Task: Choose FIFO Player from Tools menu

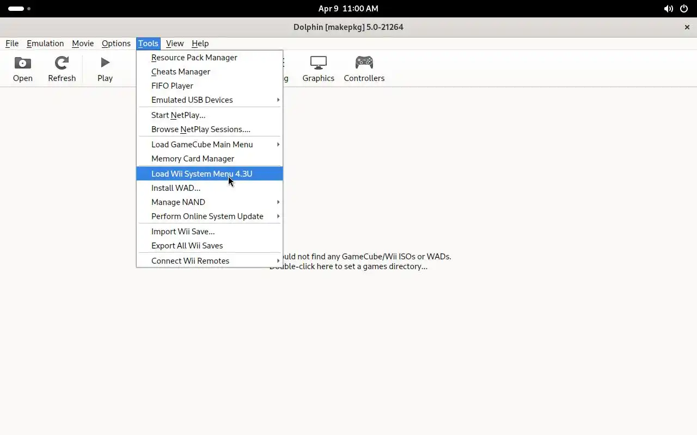Action: 210,86
